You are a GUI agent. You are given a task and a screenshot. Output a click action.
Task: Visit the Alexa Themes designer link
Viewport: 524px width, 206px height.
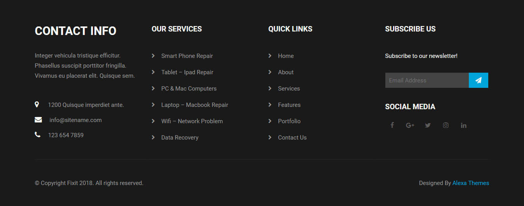[x=471, y=183]
